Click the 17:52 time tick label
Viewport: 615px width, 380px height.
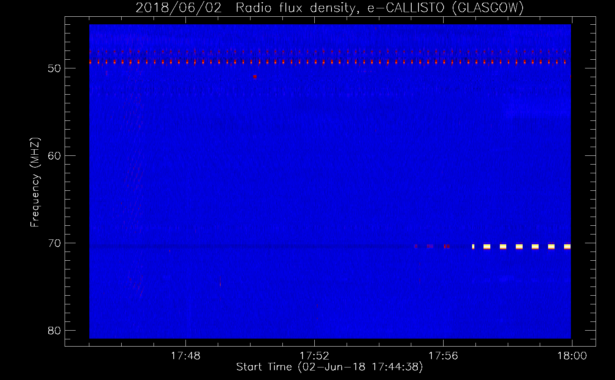pos(314,356)
